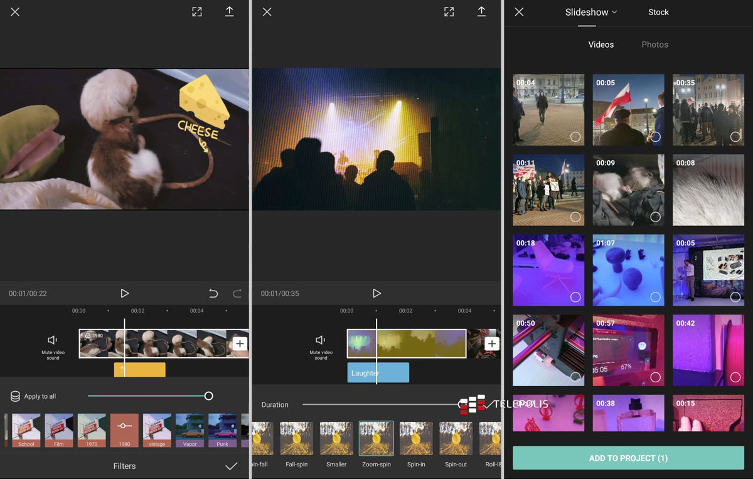The height and width of the screenshot is (479, 753).
Task: Click the redo arrow in the left editor
Action: pos(237,293)
